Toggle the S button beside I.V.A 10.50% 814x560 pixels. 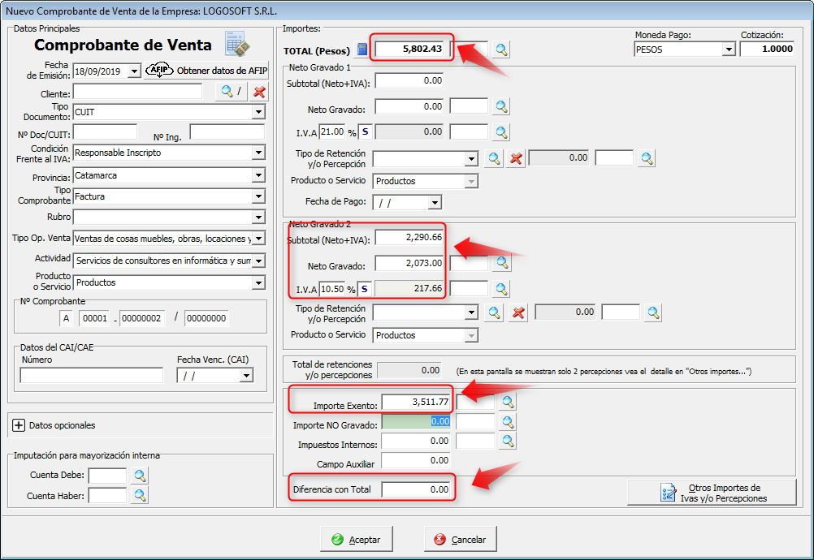pos(365,288)
